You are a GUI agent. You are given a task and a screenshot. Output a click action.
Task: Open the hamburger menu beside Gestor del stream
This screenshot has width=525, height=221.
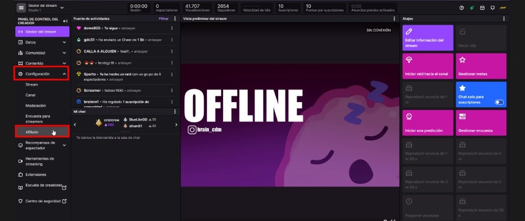pyautogui.click(x=21, y=7)
